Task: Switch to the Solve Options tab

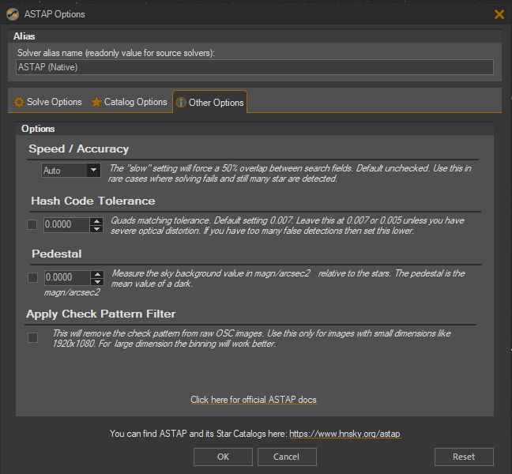Action: (47, 102)
